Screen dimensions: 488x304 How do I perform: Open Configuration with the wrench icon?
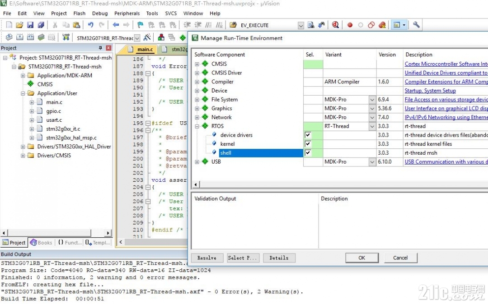click(416, 25)
